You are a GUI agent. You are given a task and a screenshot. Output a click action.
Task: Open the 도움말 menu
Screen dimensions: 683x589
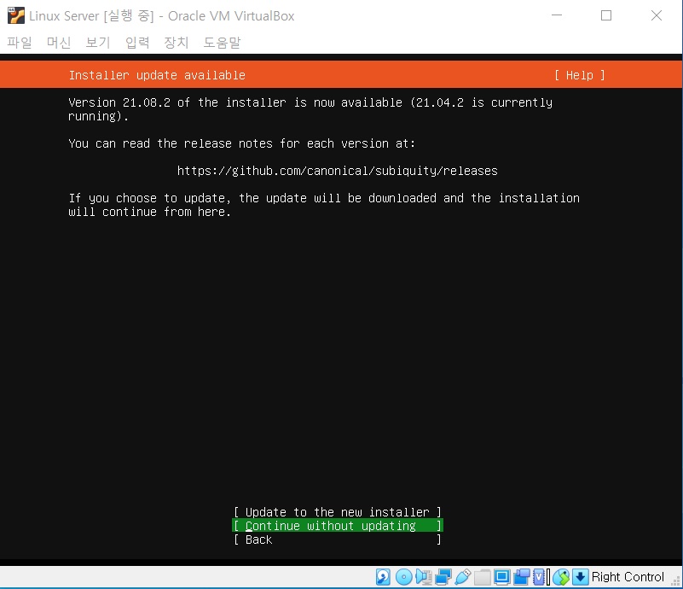pyautogui.click(x=222, y=43)
